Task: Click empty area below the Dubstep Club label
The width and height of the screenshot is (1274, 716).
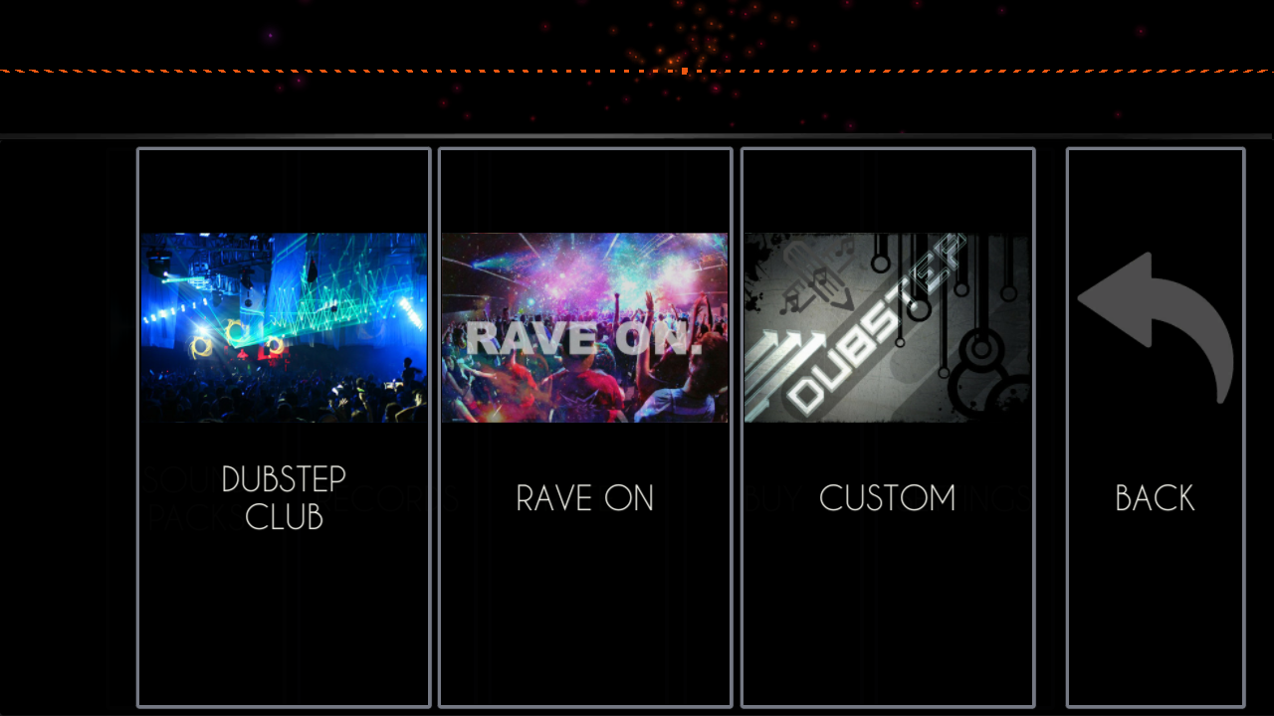Action: coord(284,617)
